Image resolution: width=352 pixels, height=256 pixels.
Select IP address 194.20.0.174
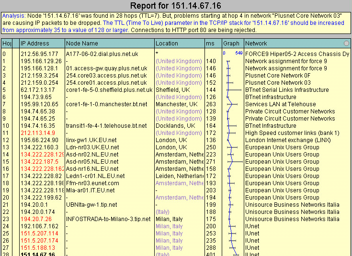38,212
